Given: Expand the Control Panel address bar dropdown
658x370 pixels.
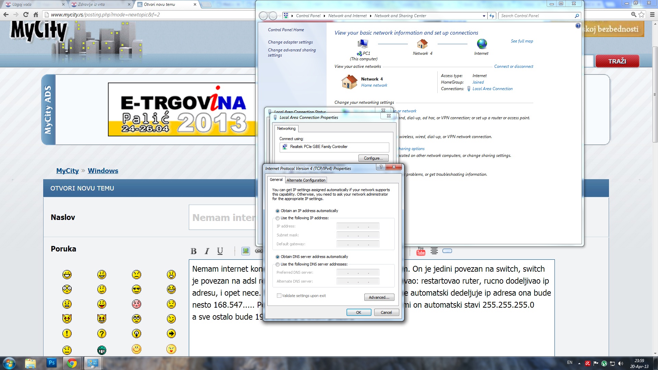Looking at the screenshot, I should click(484, 16).
